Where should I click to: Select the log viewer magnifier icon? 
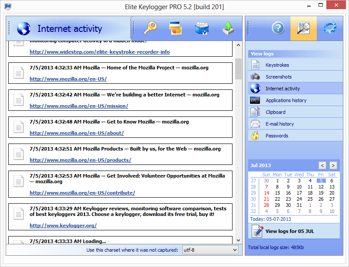click(x=303, y=28)
